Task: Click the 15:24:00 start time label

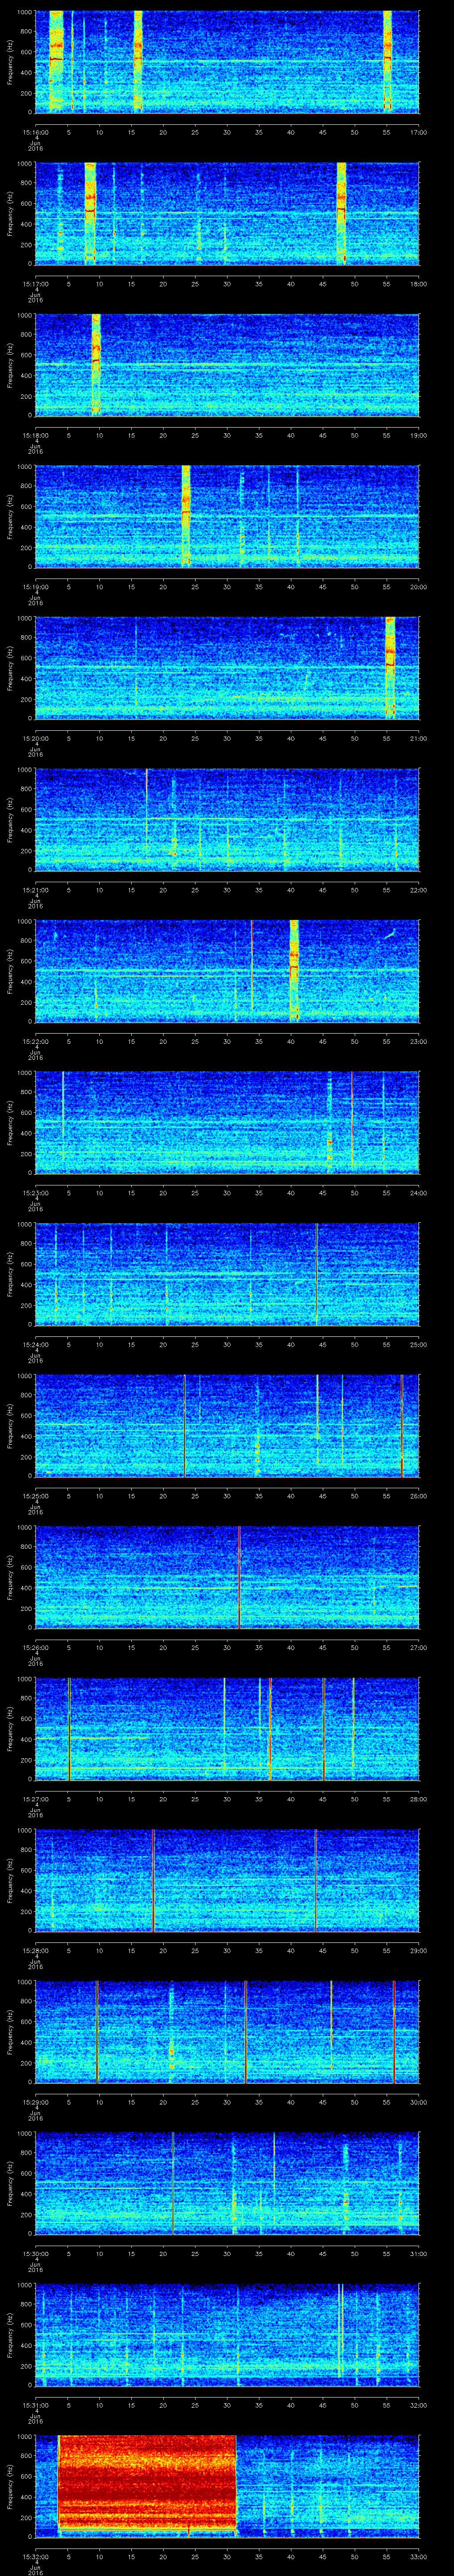Action: pyautogui.click(x=35, y=1345)
